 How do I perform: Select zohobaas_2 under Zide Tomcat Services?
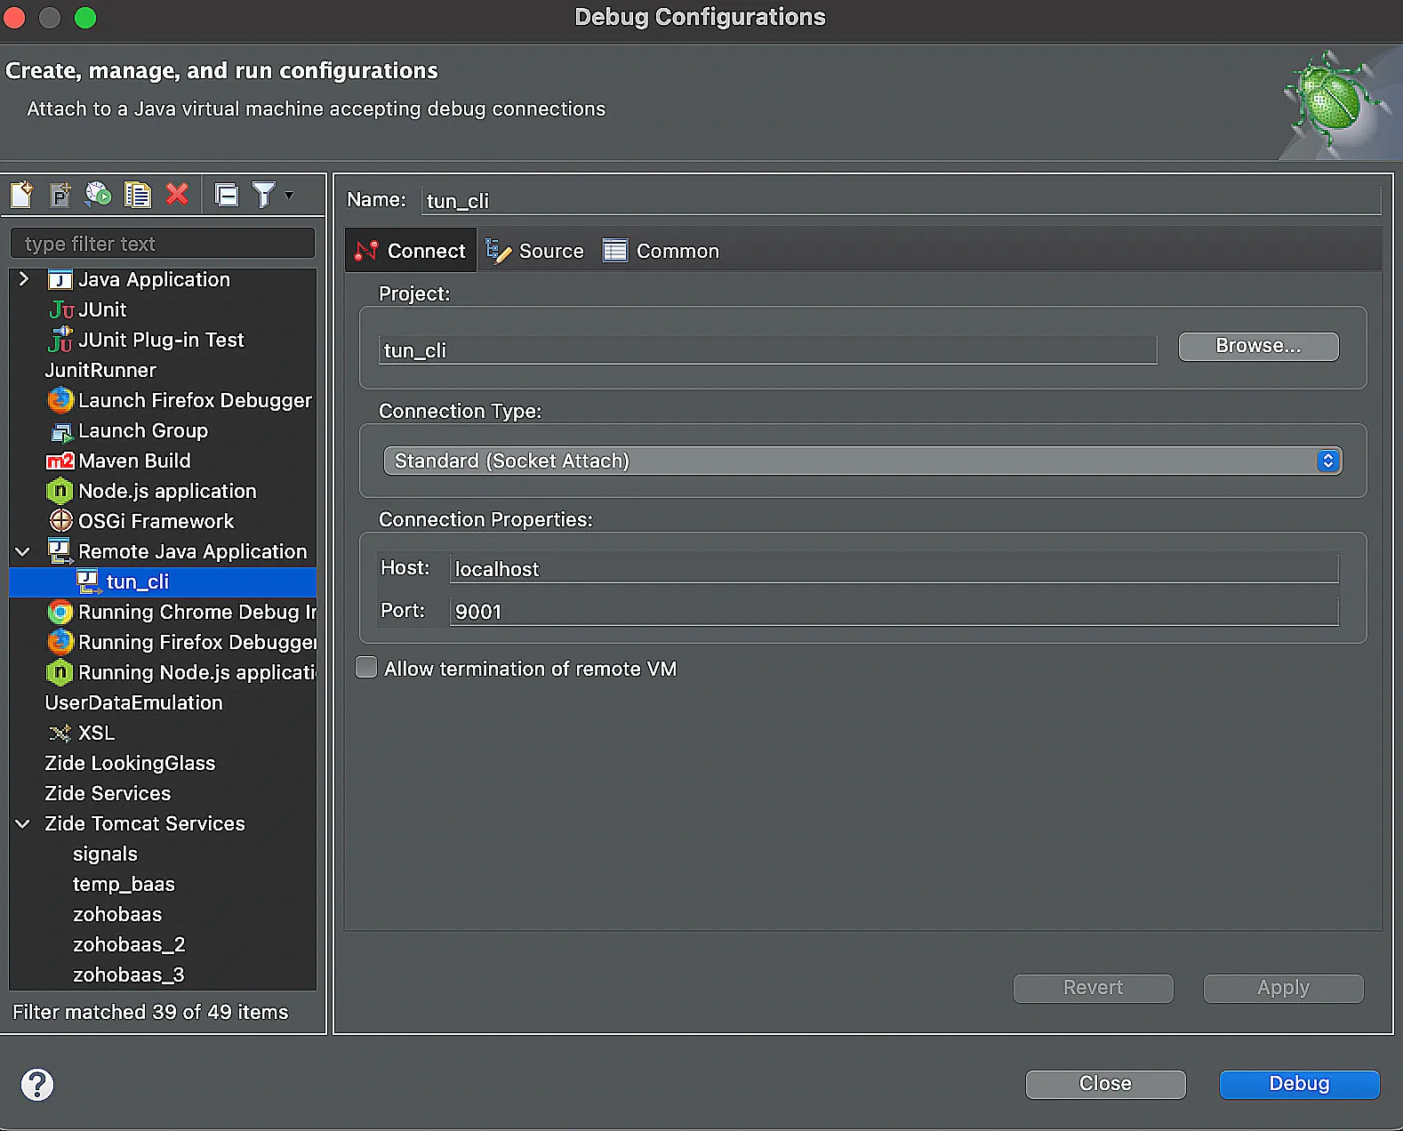pyautogui.click(x=129, y=944)
